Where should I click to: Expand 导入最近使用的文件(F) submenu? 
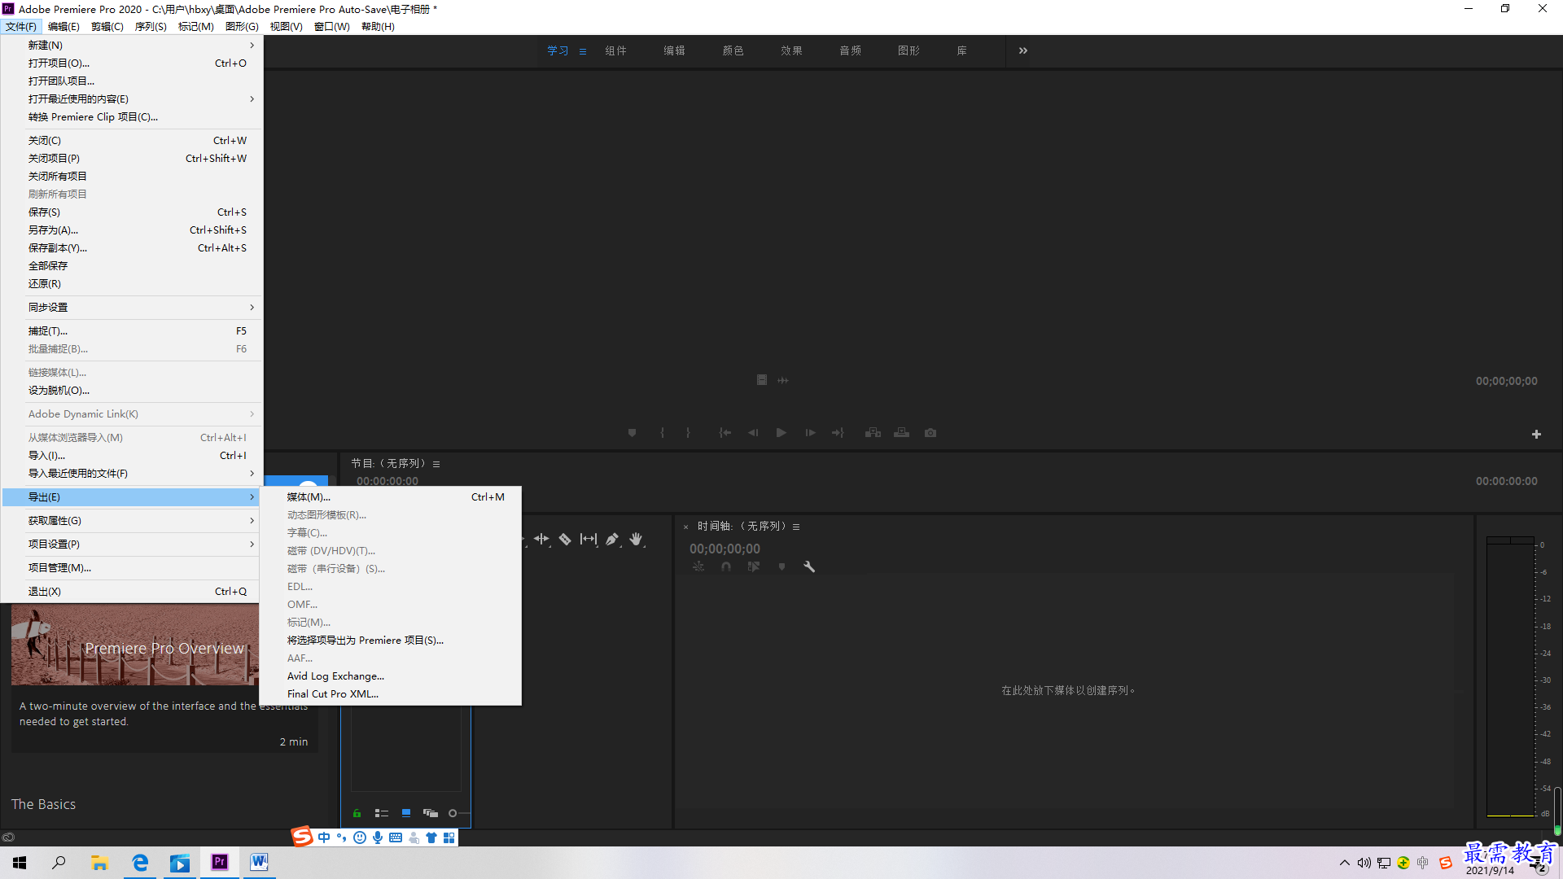click(131, 473)
